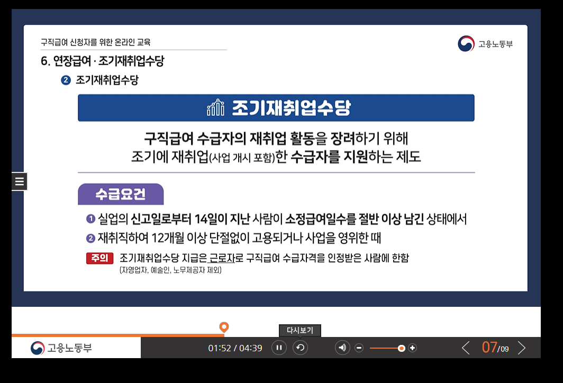
Task: Replay the current slide section
Action: click(300, 348)
